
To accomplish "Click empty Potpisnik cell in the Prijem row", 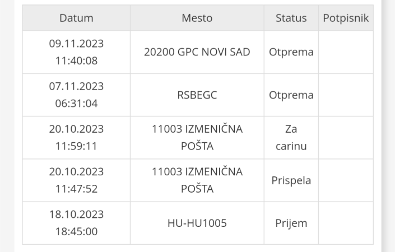I will tap(345, 223).
